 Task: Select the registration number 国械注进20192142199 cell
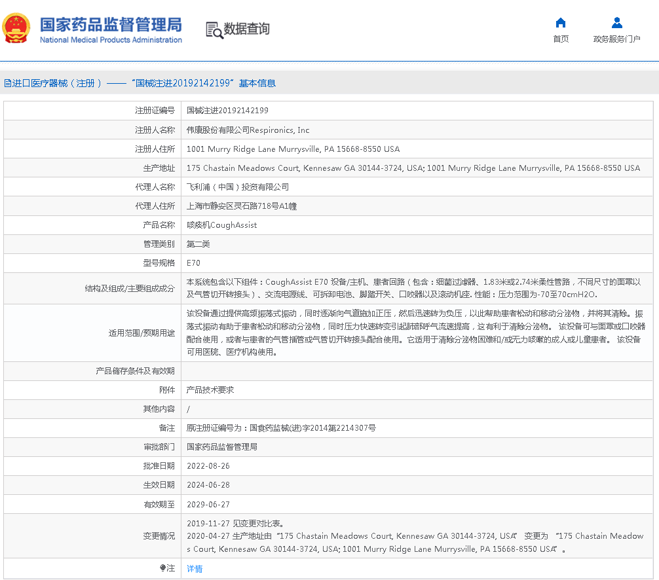pos(227,111)
